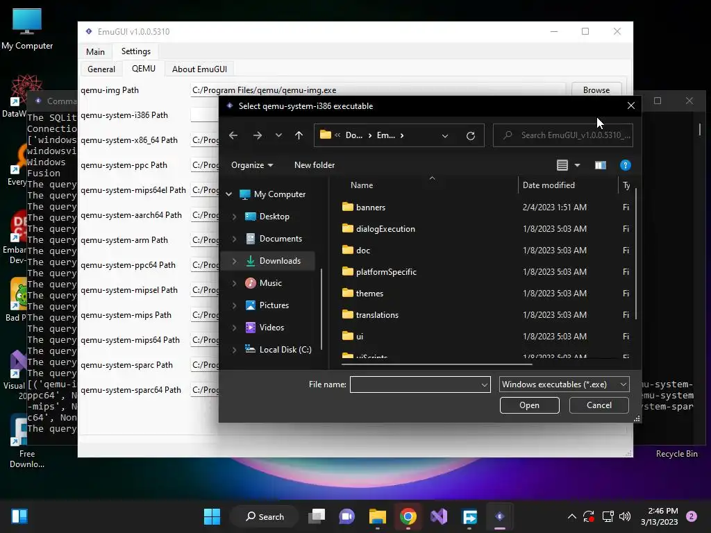Select Downloads in navigation pane
The image size is (711, 533).
(x=279, y=261)
